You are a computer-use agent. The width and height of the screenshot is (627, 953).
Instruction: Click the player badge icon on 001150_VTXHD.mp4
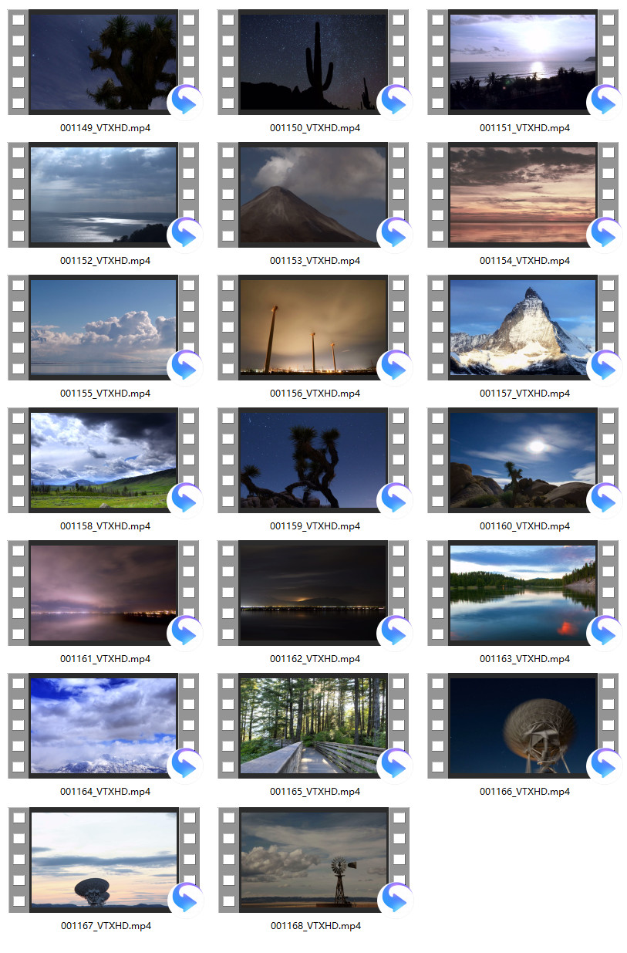(395, 101)
